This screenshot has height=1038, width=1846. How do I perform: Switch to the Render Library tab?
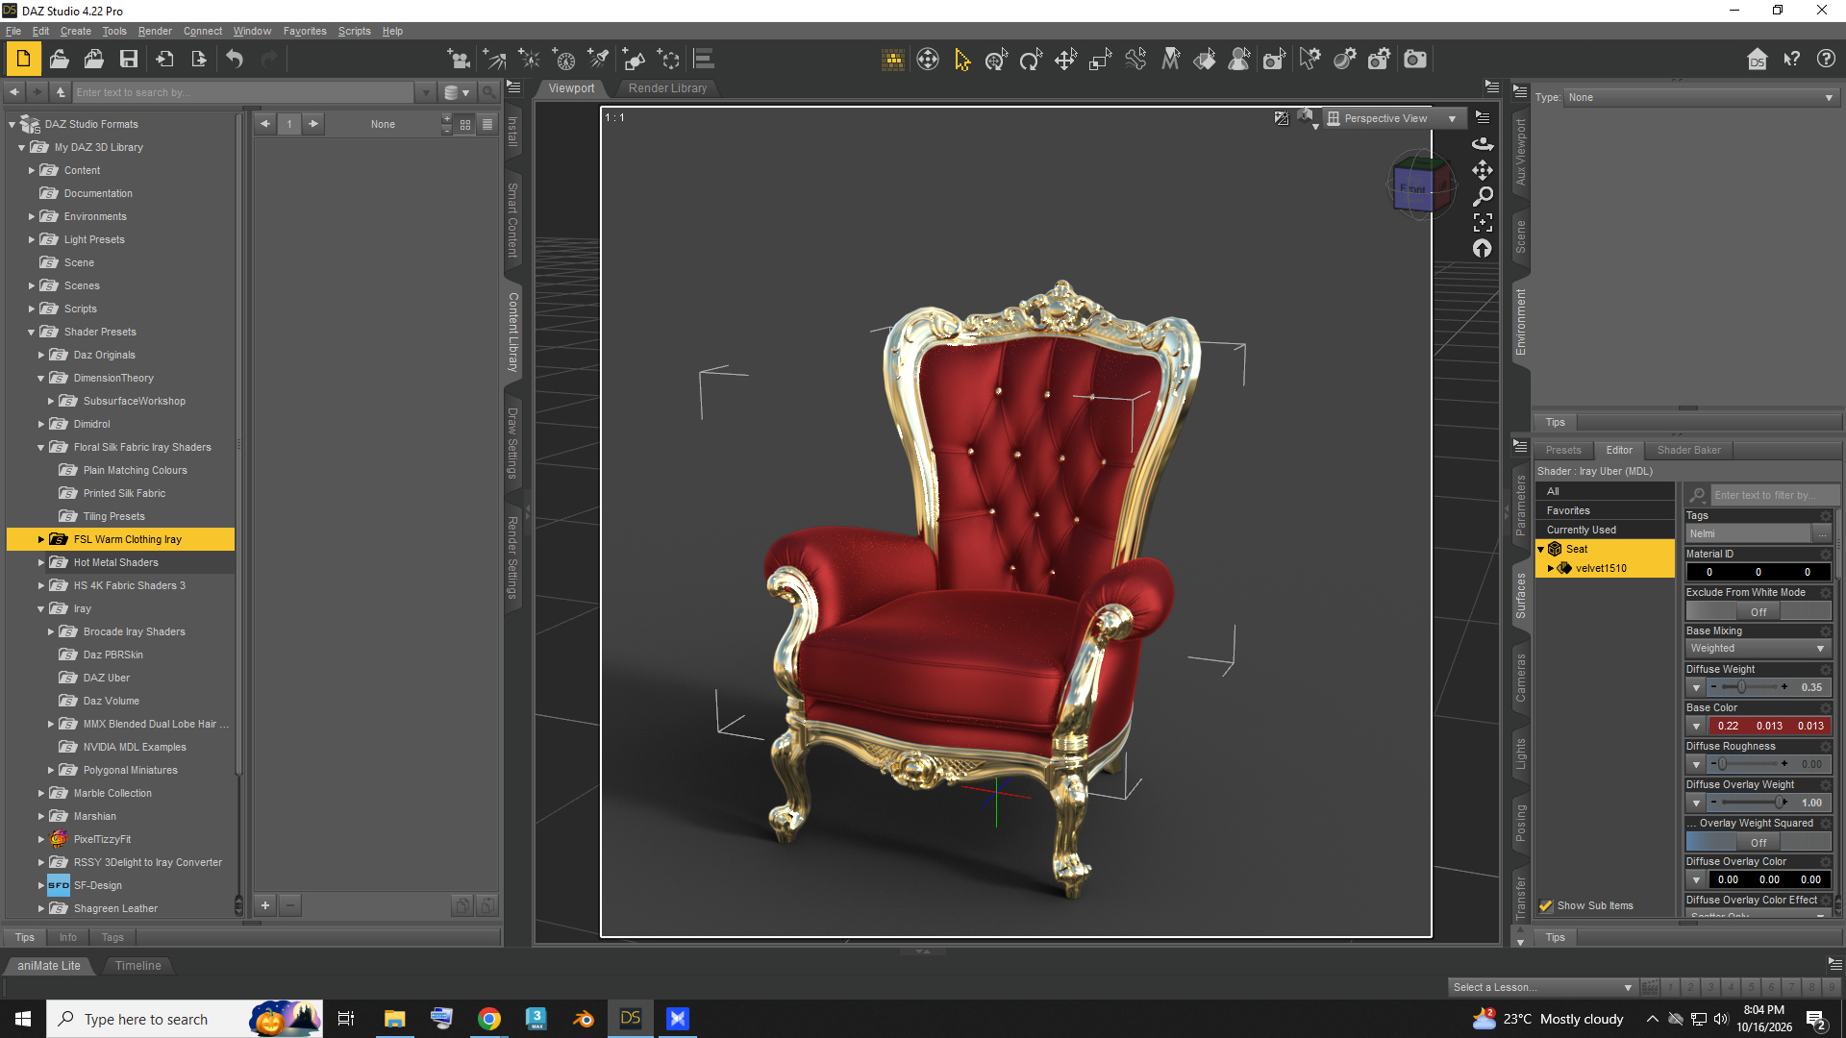pyautogui.click(x=667, y=87)
